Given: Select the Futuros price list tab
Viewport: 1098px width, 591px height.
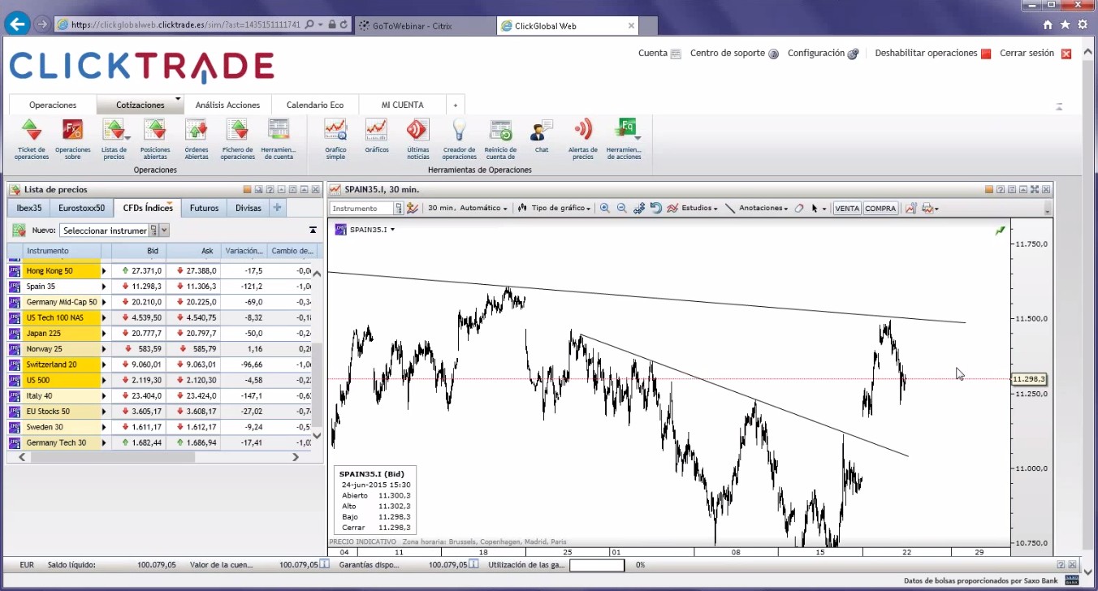Looking at the screenshot, I should pyautogui.click(x=204, y=208).
